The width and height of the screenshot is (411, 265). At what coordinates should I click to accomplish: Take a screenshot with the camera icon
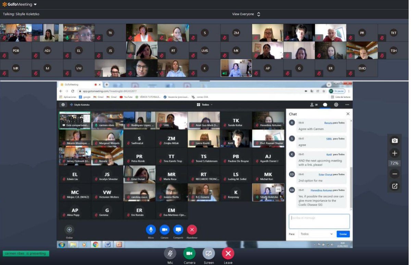click(395, 141)
